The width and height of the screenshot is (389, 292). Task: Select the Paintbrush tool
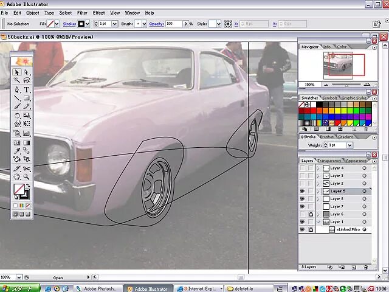(x=17, y=106)
